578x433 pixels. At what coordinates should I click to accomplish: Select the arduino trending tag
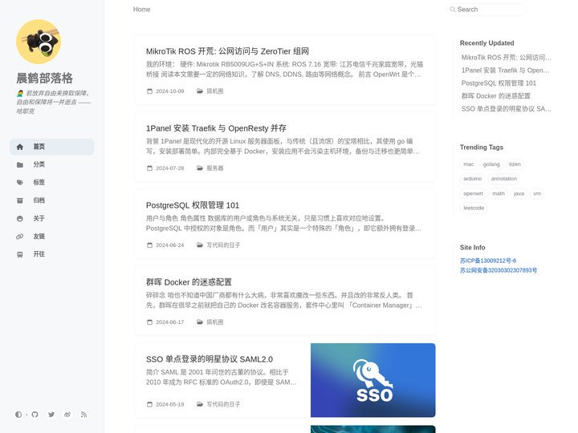tap(473, 179)
